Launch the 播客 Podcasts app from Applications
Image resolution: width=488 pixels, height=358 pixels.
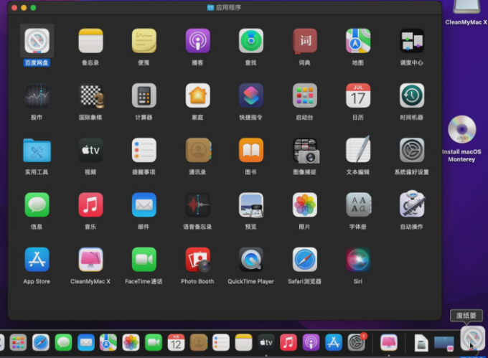coord(197,41)
